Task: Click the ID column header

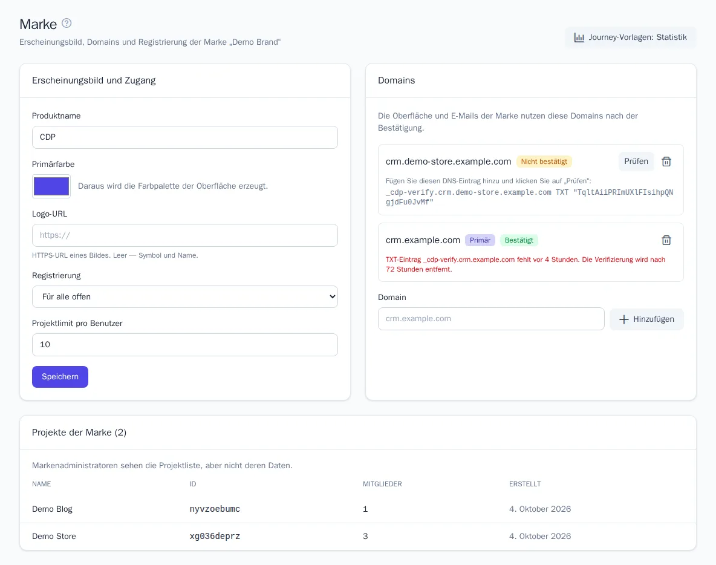Action: pos(193,484)
